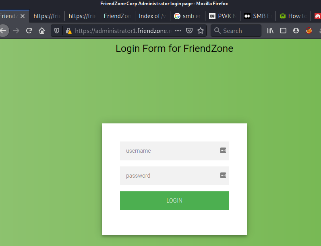Open the Firefox account avatar icon
The width and height of the screenshot is (321, 246).
[296, 31]
